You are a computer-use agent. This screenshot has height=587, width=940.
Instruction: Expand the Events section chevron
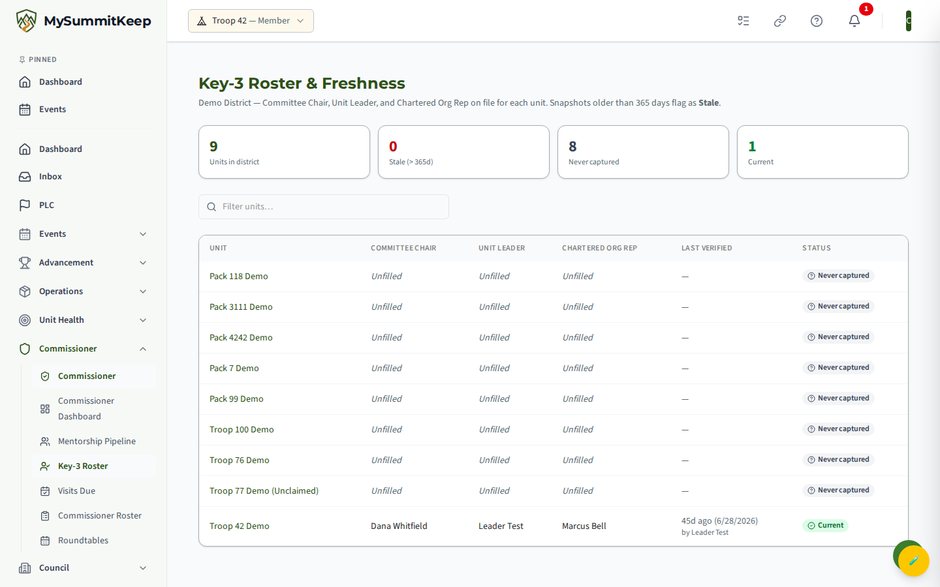[143, 234]
